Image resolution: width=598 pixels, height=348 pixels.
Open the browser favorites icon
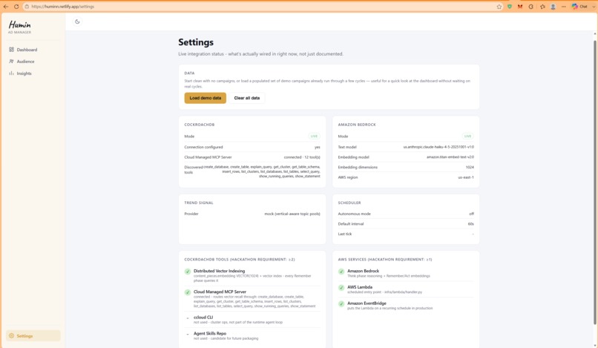pyautogui.click(x=542, y=7)
